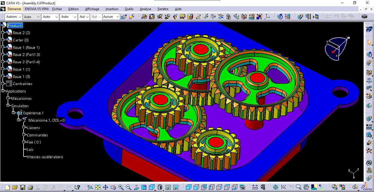Screen dimensions: 374x192
Task: Collapse the Applications tree node
Action: pyautogui.click(x=3, y=91)
